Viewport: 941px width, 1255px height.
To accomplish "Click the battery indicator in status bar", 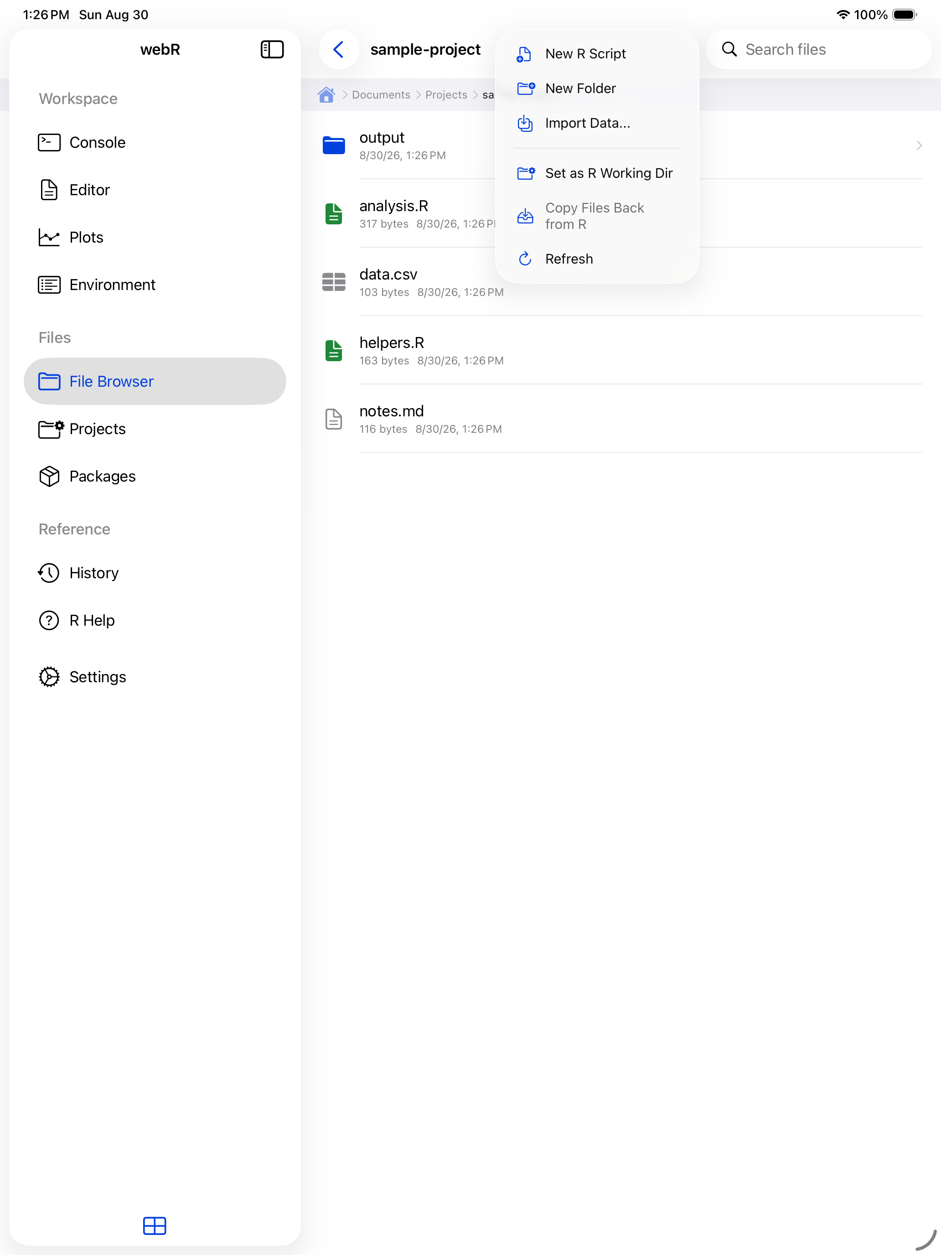I will 905,15.
